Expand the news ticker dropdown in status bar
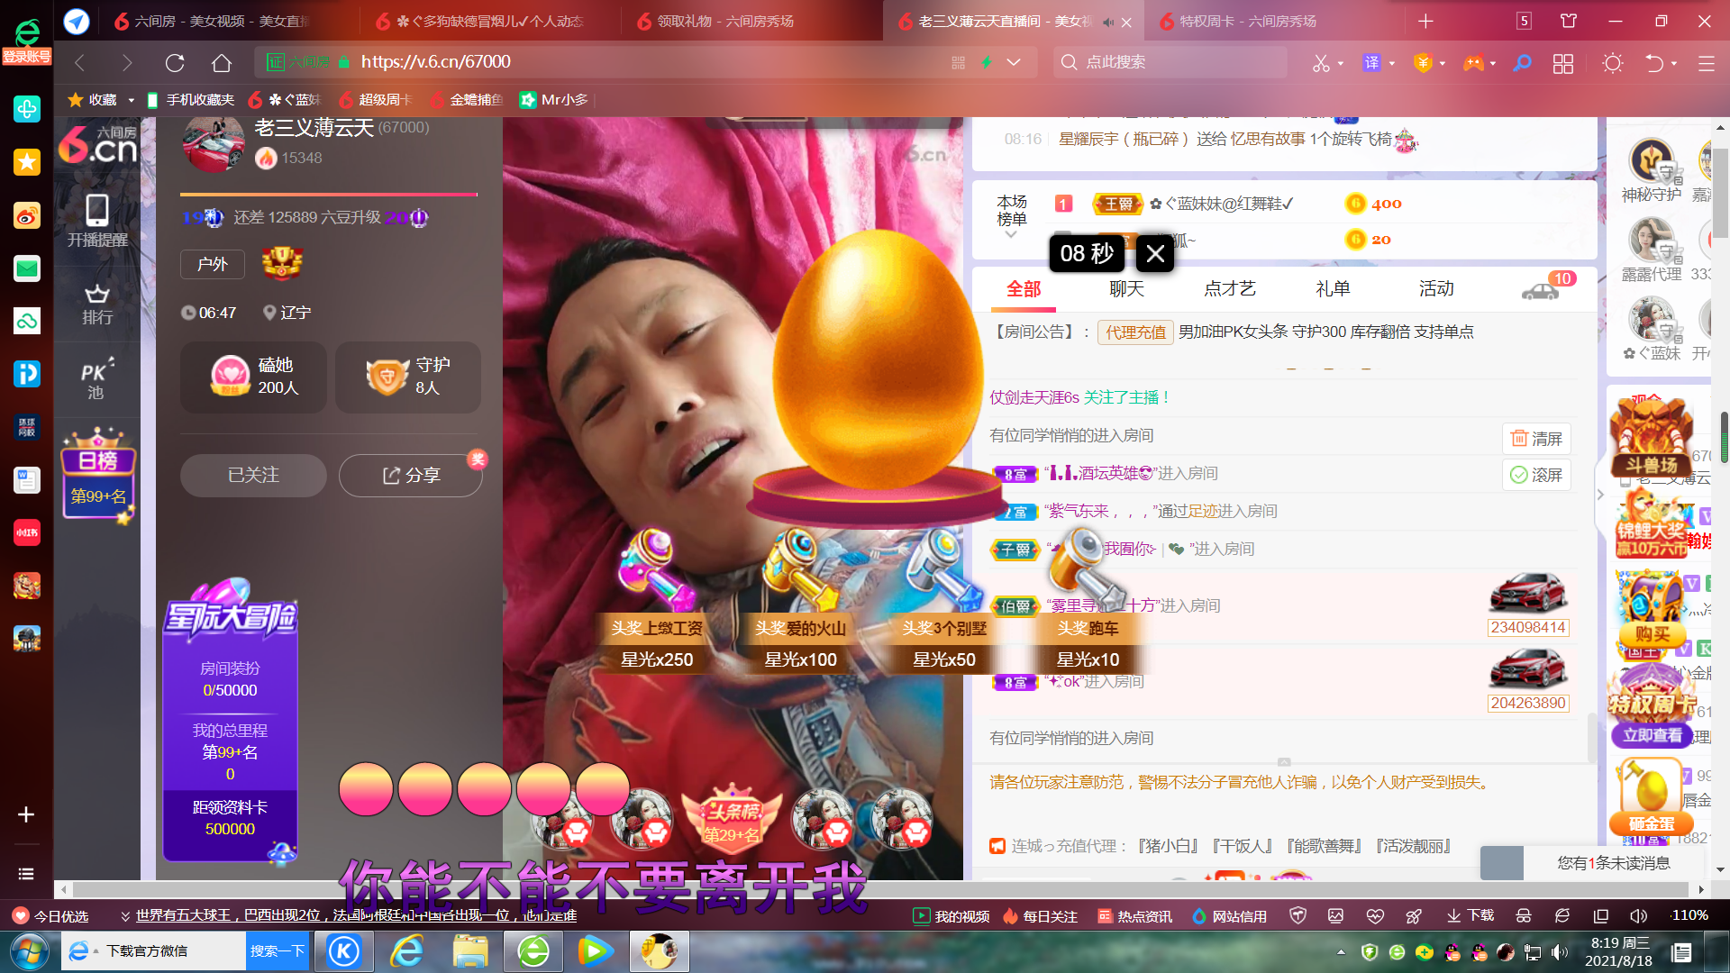 [125, 916]
